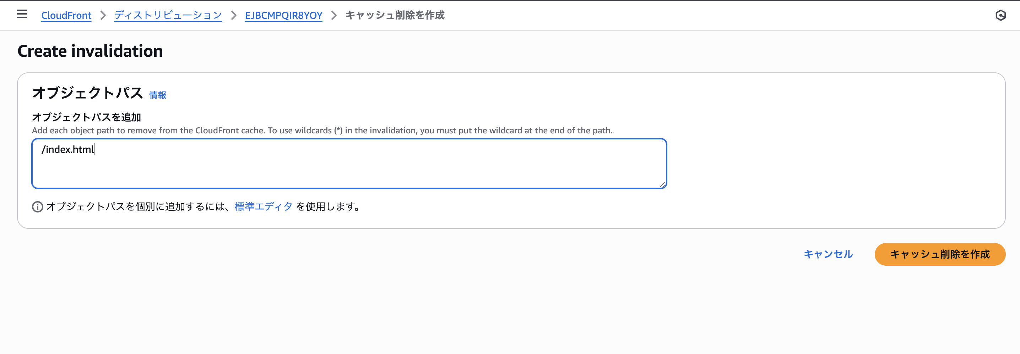The width and height of the screenshot is (1020, 354).
Task: Open the hamburger navigation menu
Action: [x=22, y=14]
